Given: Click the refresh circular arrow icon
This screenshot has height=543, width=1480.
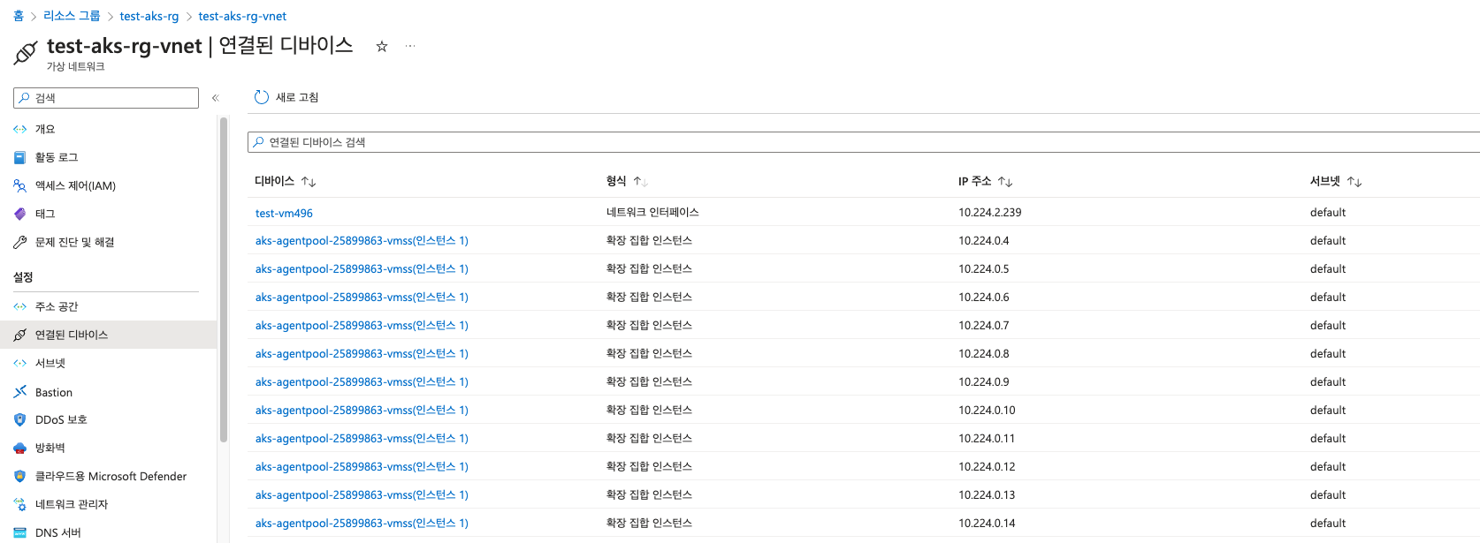Looking at the screenshot, I should [262, 97].
